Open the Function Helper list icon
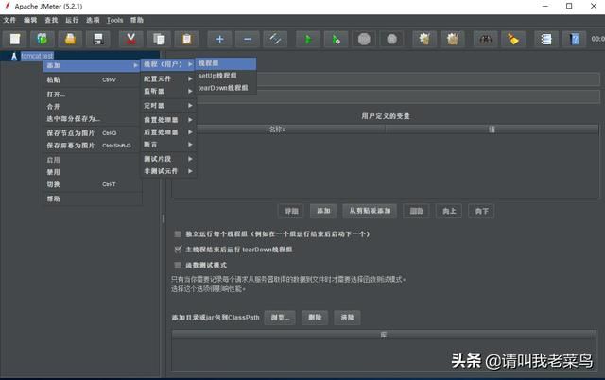The height and width of the screenshot is (380, 605). click(x=546, y=39)
